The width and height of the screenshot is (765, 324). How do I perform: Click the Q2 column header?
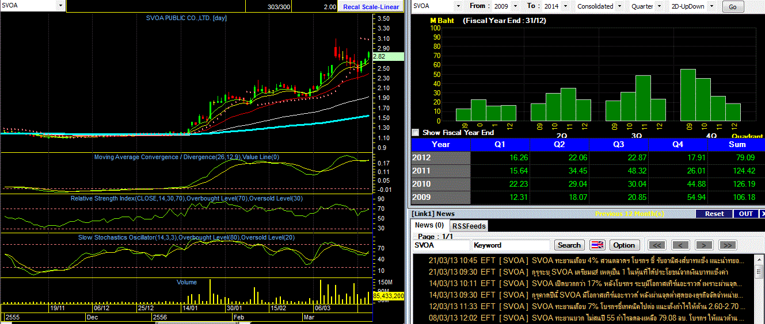click(x=559, y=145)
